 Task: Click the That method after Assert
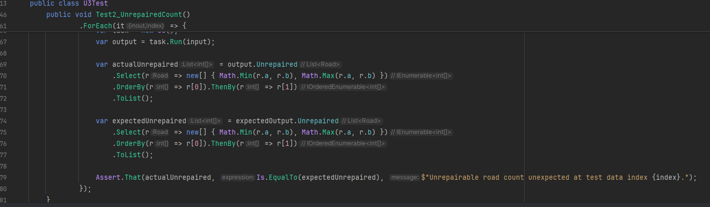coord(133,177)
